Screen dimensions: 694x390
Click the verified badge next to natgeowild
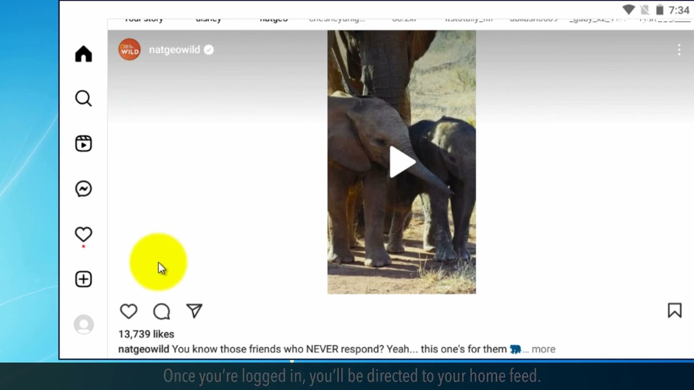pos(209,50)
